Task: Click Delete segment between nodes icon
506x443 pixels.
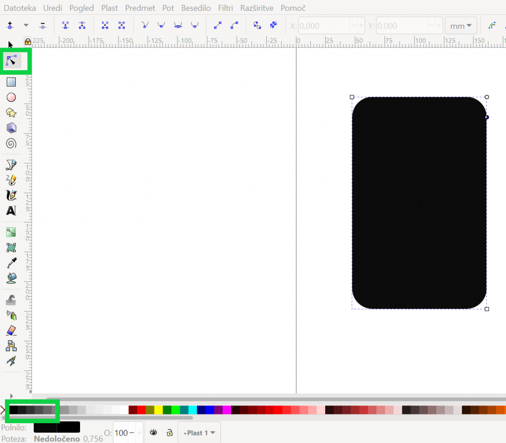Action: tap(122, 25)
